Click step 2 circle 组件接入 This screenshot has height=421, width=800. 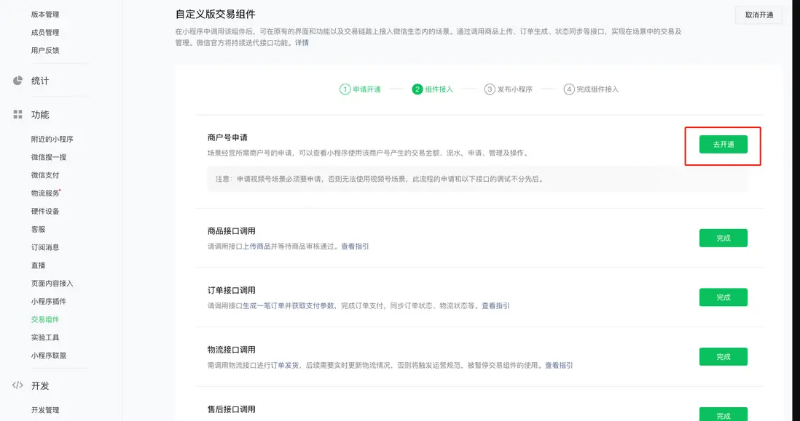coord(417,89)
